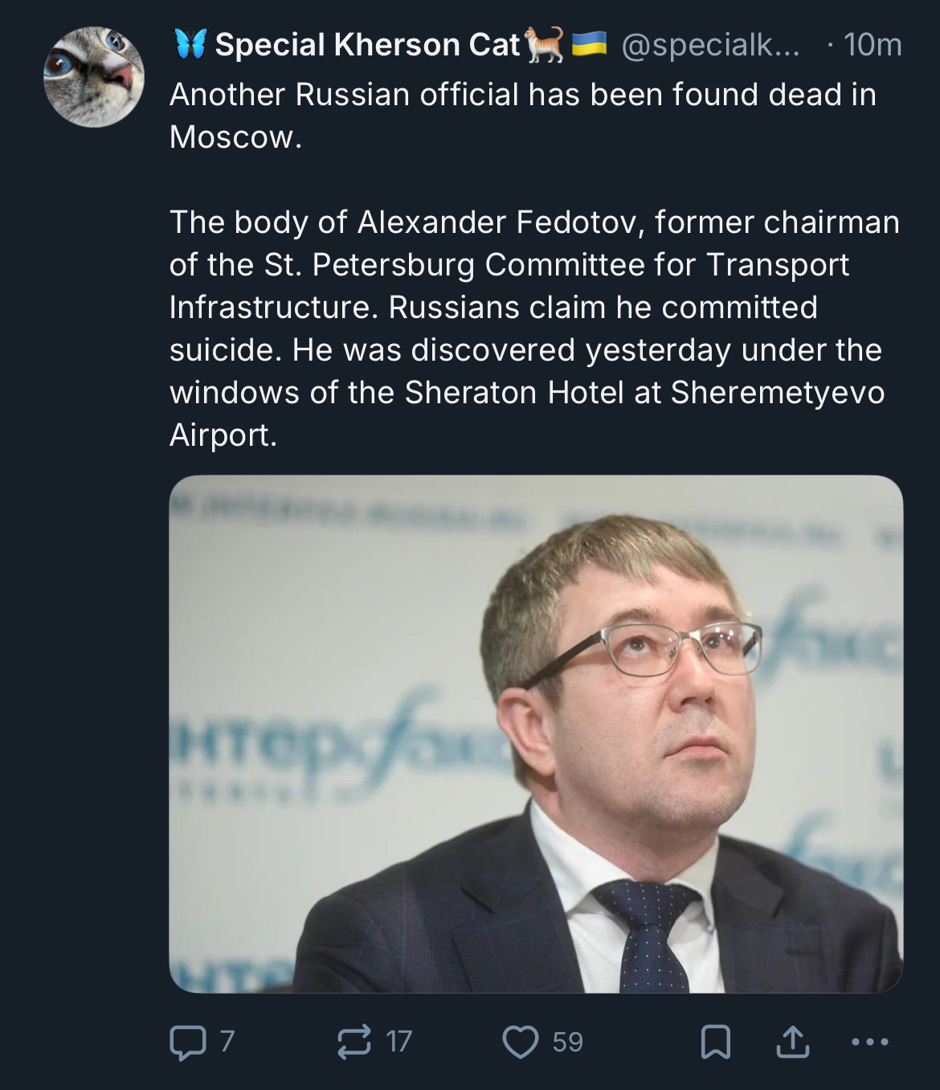940x1090 pixels.
Task: Click the @specialk... handle
Action: 710,45
